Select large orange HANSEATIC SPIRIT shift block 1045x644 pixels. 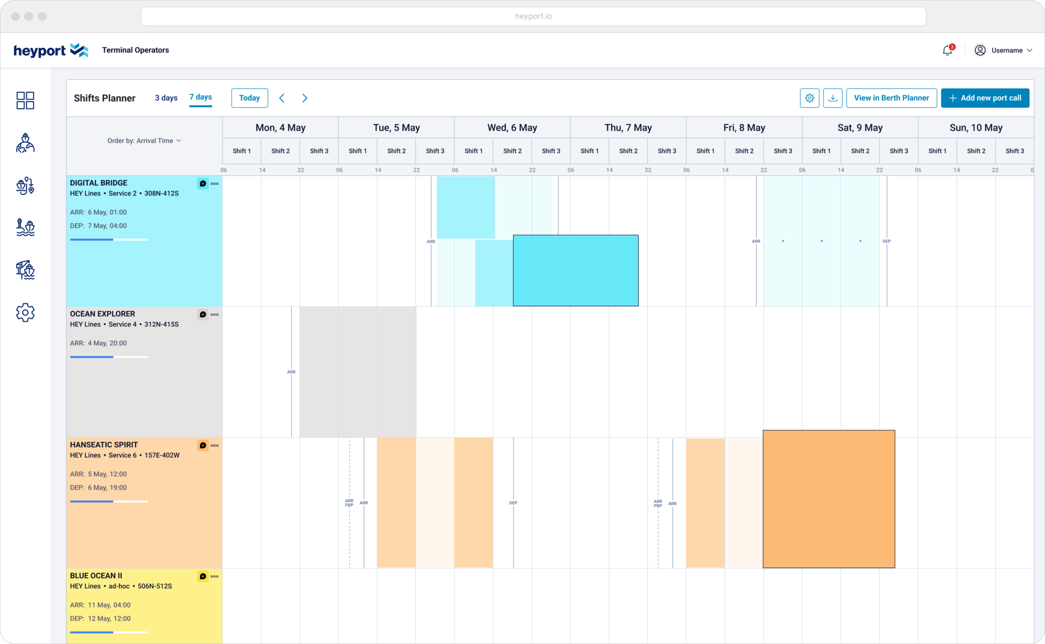(829, 499)
